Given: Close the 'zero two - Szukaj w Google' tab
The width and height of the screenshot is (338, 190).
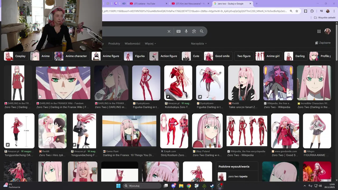Looking at the screenshot, I should pos(250,4).
